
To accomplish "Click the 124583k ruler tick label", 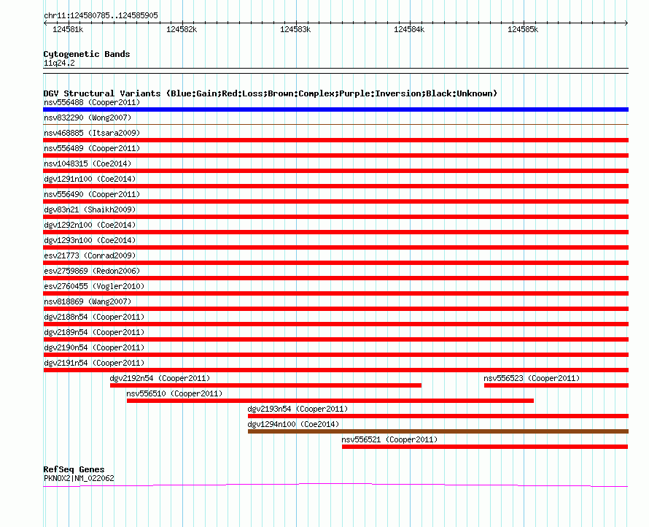I will [295, 29].
